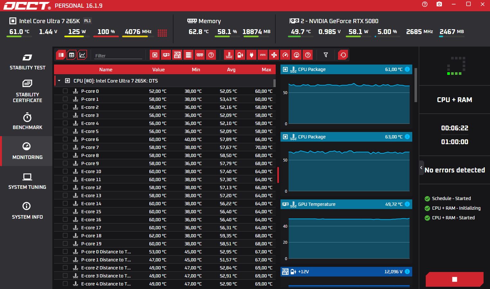This screenshot has width=490, height=289.
Task: Open the System Info section
Action: click(x=27, y=211)
